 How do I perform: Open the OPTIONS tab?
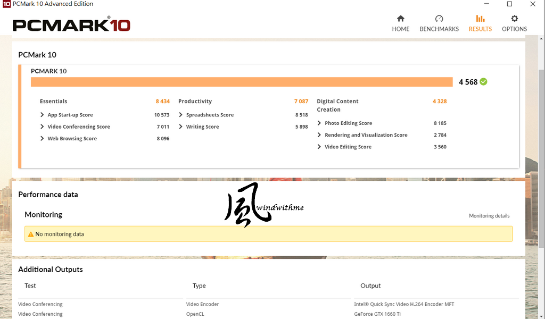[514, 23]
